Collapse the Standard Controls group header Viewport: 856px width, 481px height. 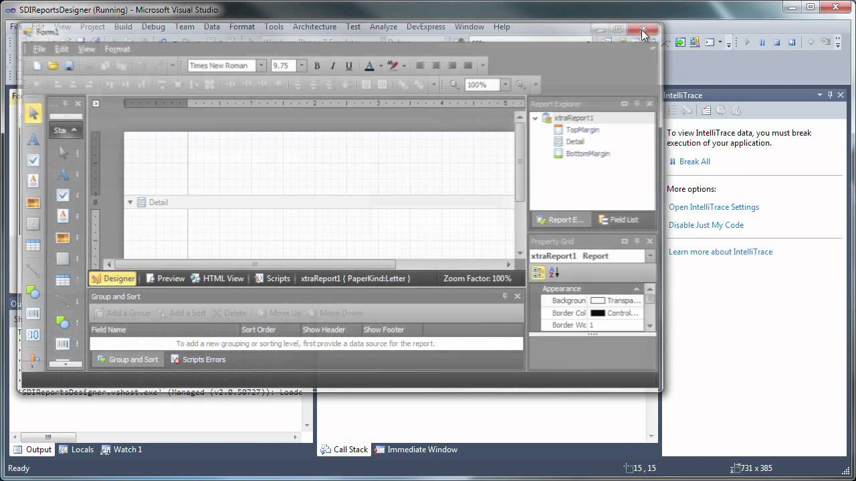click(x=74, y=130)
